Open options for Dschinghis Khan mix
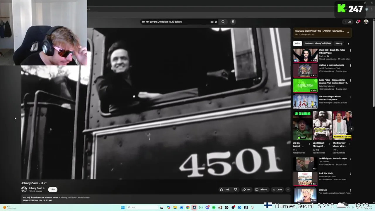The image size is (375, 211). point(350,97)
